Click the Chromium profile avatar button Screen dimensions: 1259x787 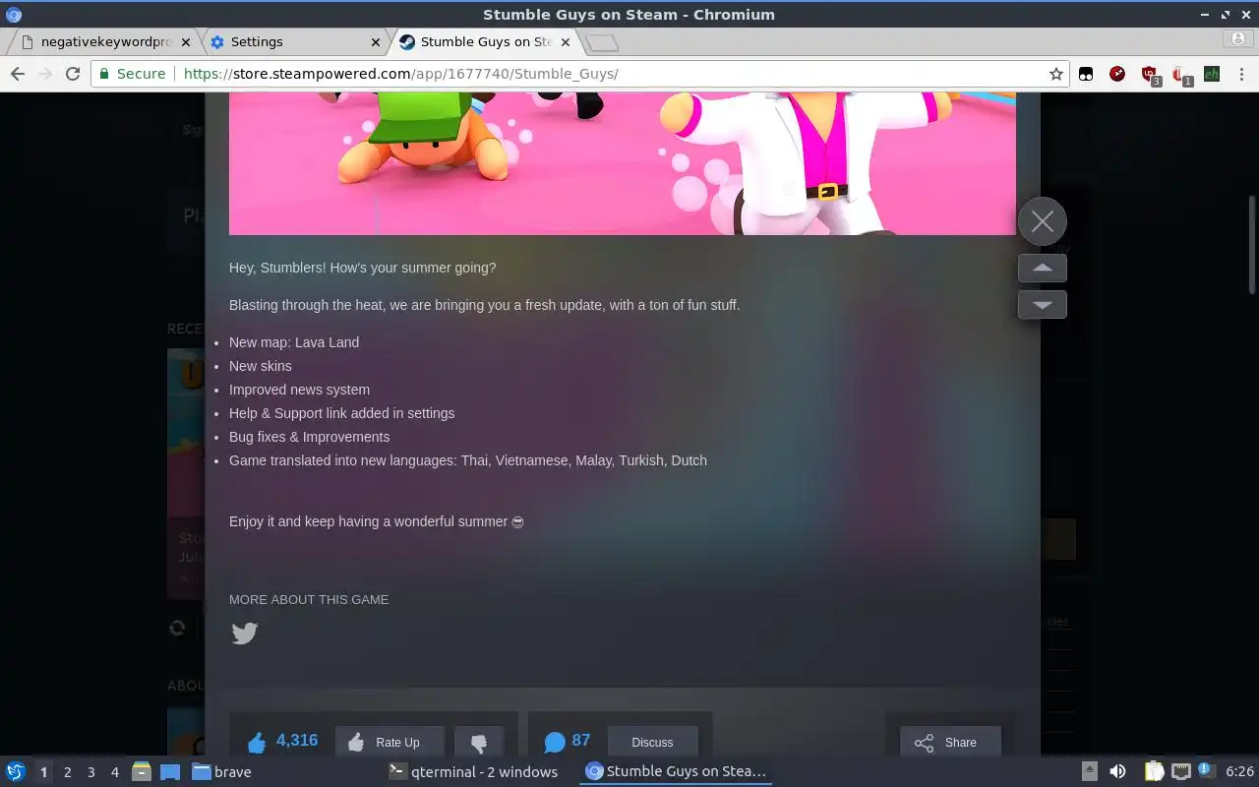click(1238, 39)
